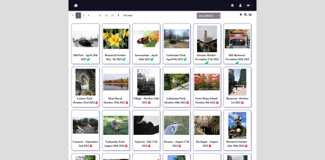Open the Lafontaine Park August squirrel thumbnail
325x160 pixels.
coord(116,125)
